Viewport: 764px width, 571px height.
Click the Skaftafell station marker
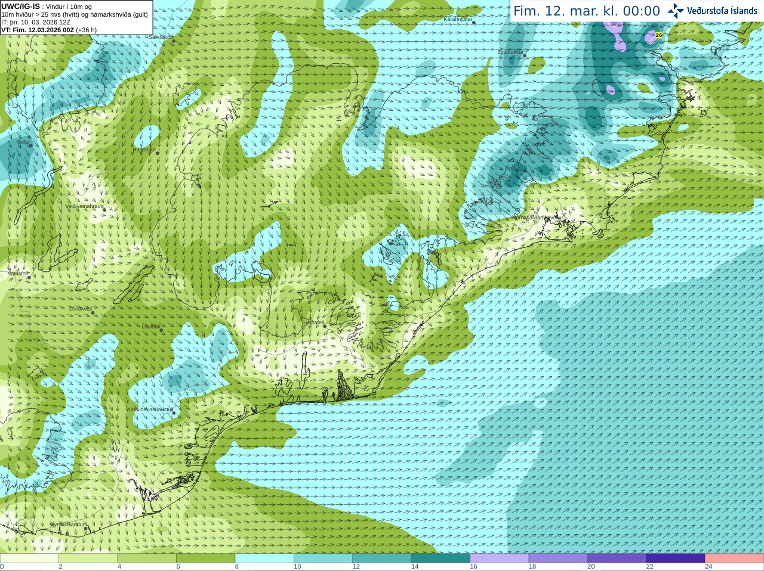tap(324, 326)
